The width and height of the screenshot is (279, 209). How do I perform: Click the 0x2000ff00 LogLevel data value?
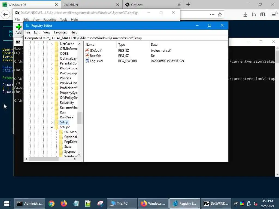tap(167, 61)
